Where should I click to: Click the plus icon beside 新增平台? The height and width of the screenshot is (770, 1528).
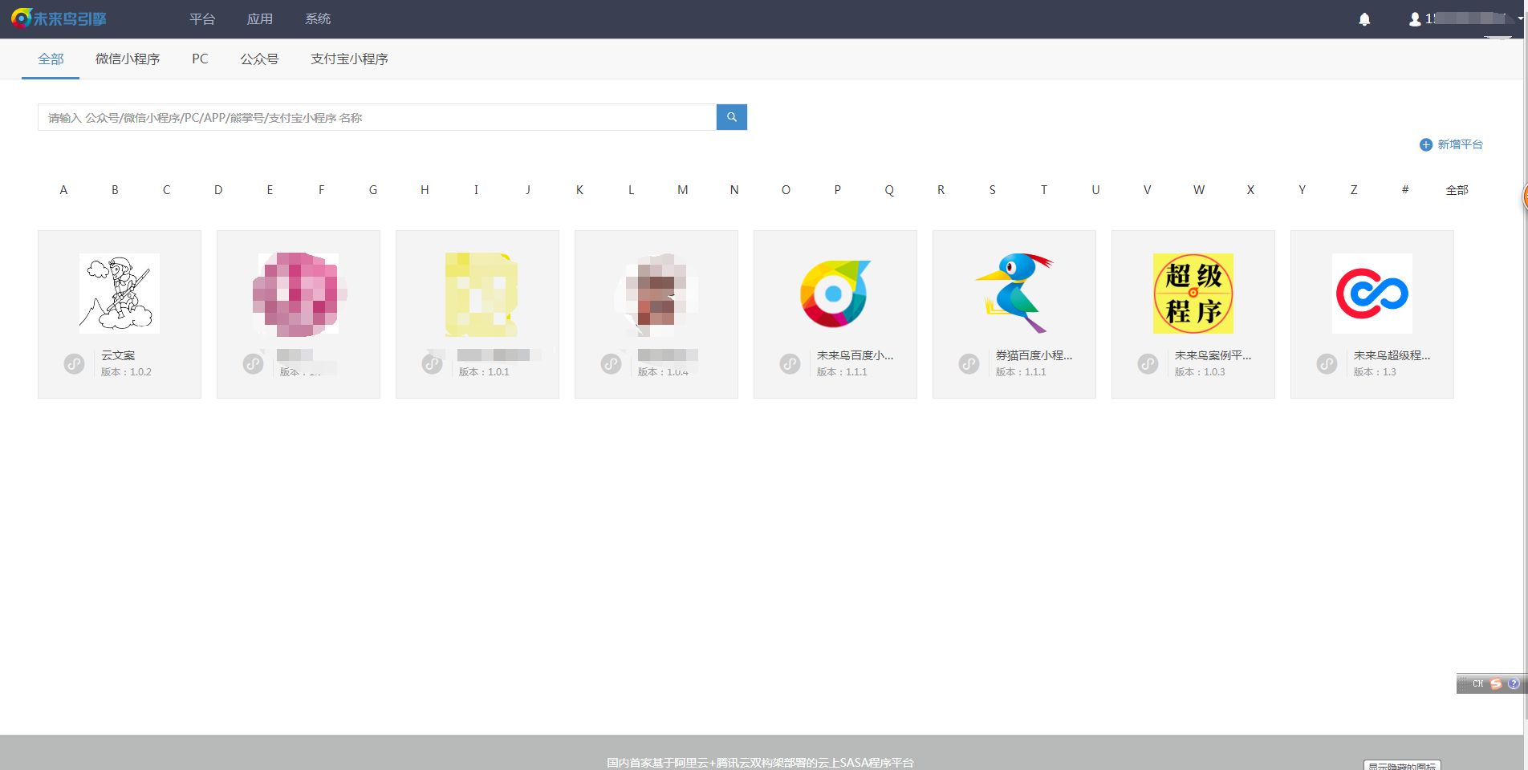1425,145
